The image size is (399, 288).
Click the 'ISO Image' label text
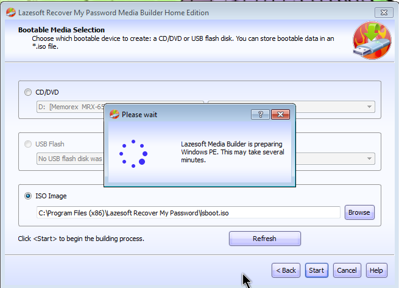pos(51,196)
